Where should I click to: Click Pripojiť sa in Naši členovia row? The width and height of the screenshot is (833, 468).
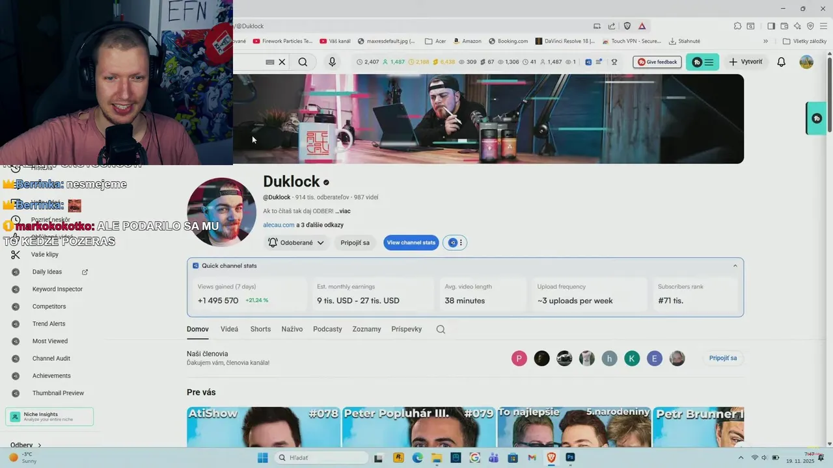tap(723, 358)
